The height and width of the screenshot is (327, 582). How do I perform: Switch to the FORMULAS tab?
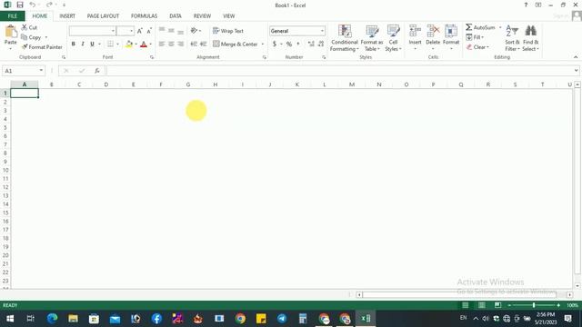click(x=144, y=16)
